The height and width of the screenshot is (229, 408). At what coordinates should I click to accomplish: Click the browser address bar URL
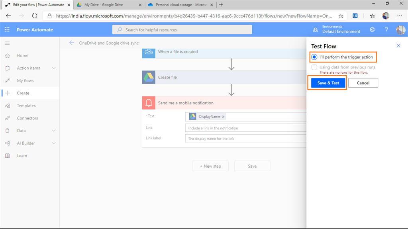[194, 16]
